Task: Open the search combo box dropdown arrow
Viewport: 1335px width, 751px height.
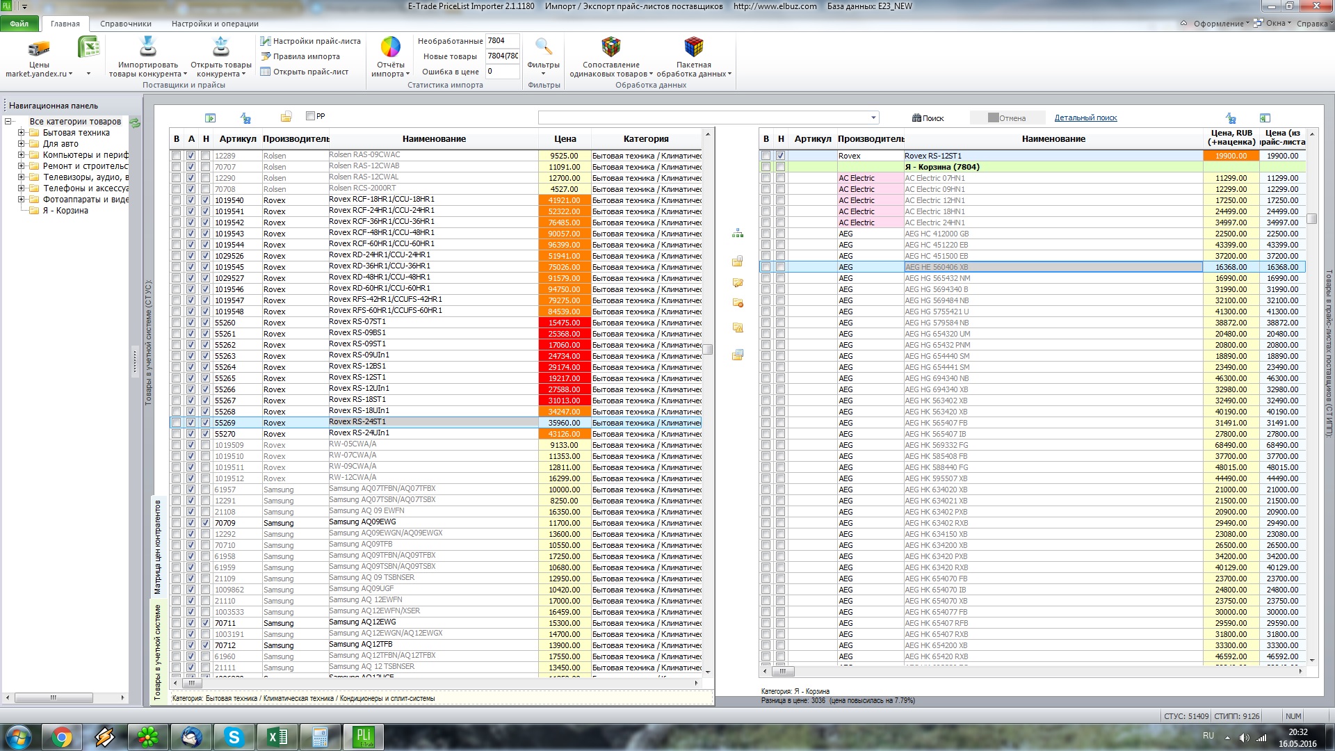Action: [873, 118]
